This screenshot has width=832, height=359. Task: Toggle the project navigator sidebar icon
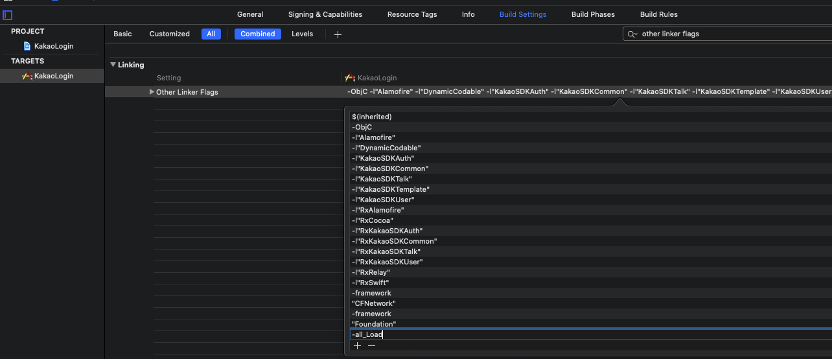click(x=8, y=15)
